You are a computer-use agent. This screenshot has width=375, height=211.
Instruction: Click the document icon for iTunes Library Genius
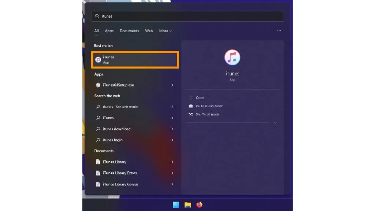click(x=98, y=184)
